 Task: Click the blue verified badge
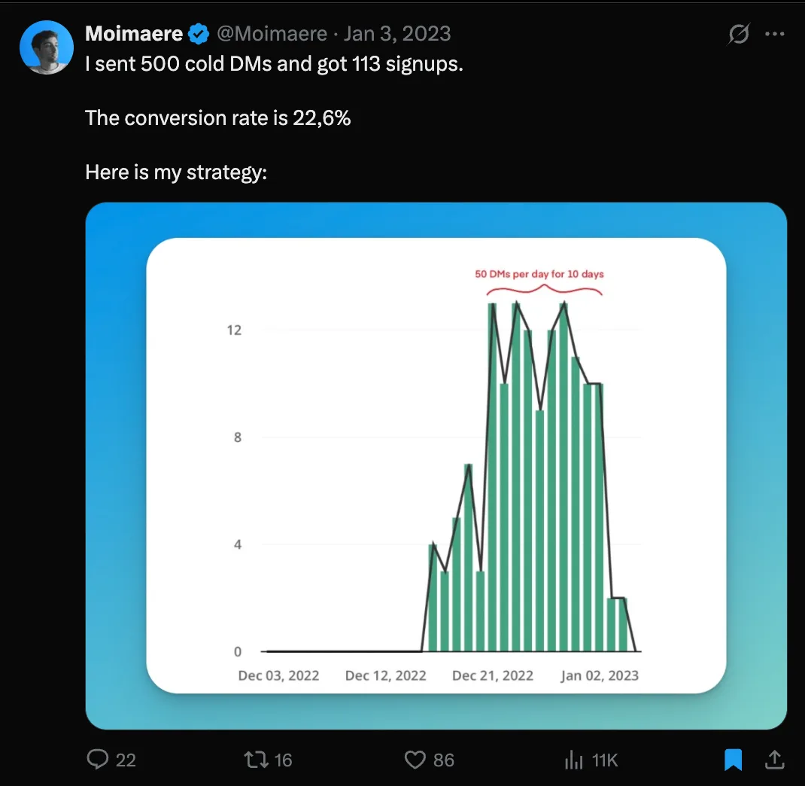[x=199, y=34]
